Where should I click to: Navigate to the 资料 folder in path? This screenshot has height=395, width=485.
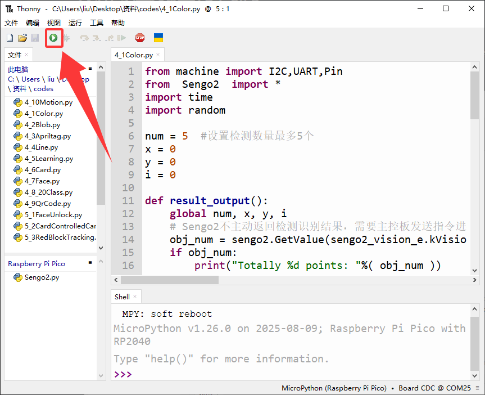pos(20,89)
